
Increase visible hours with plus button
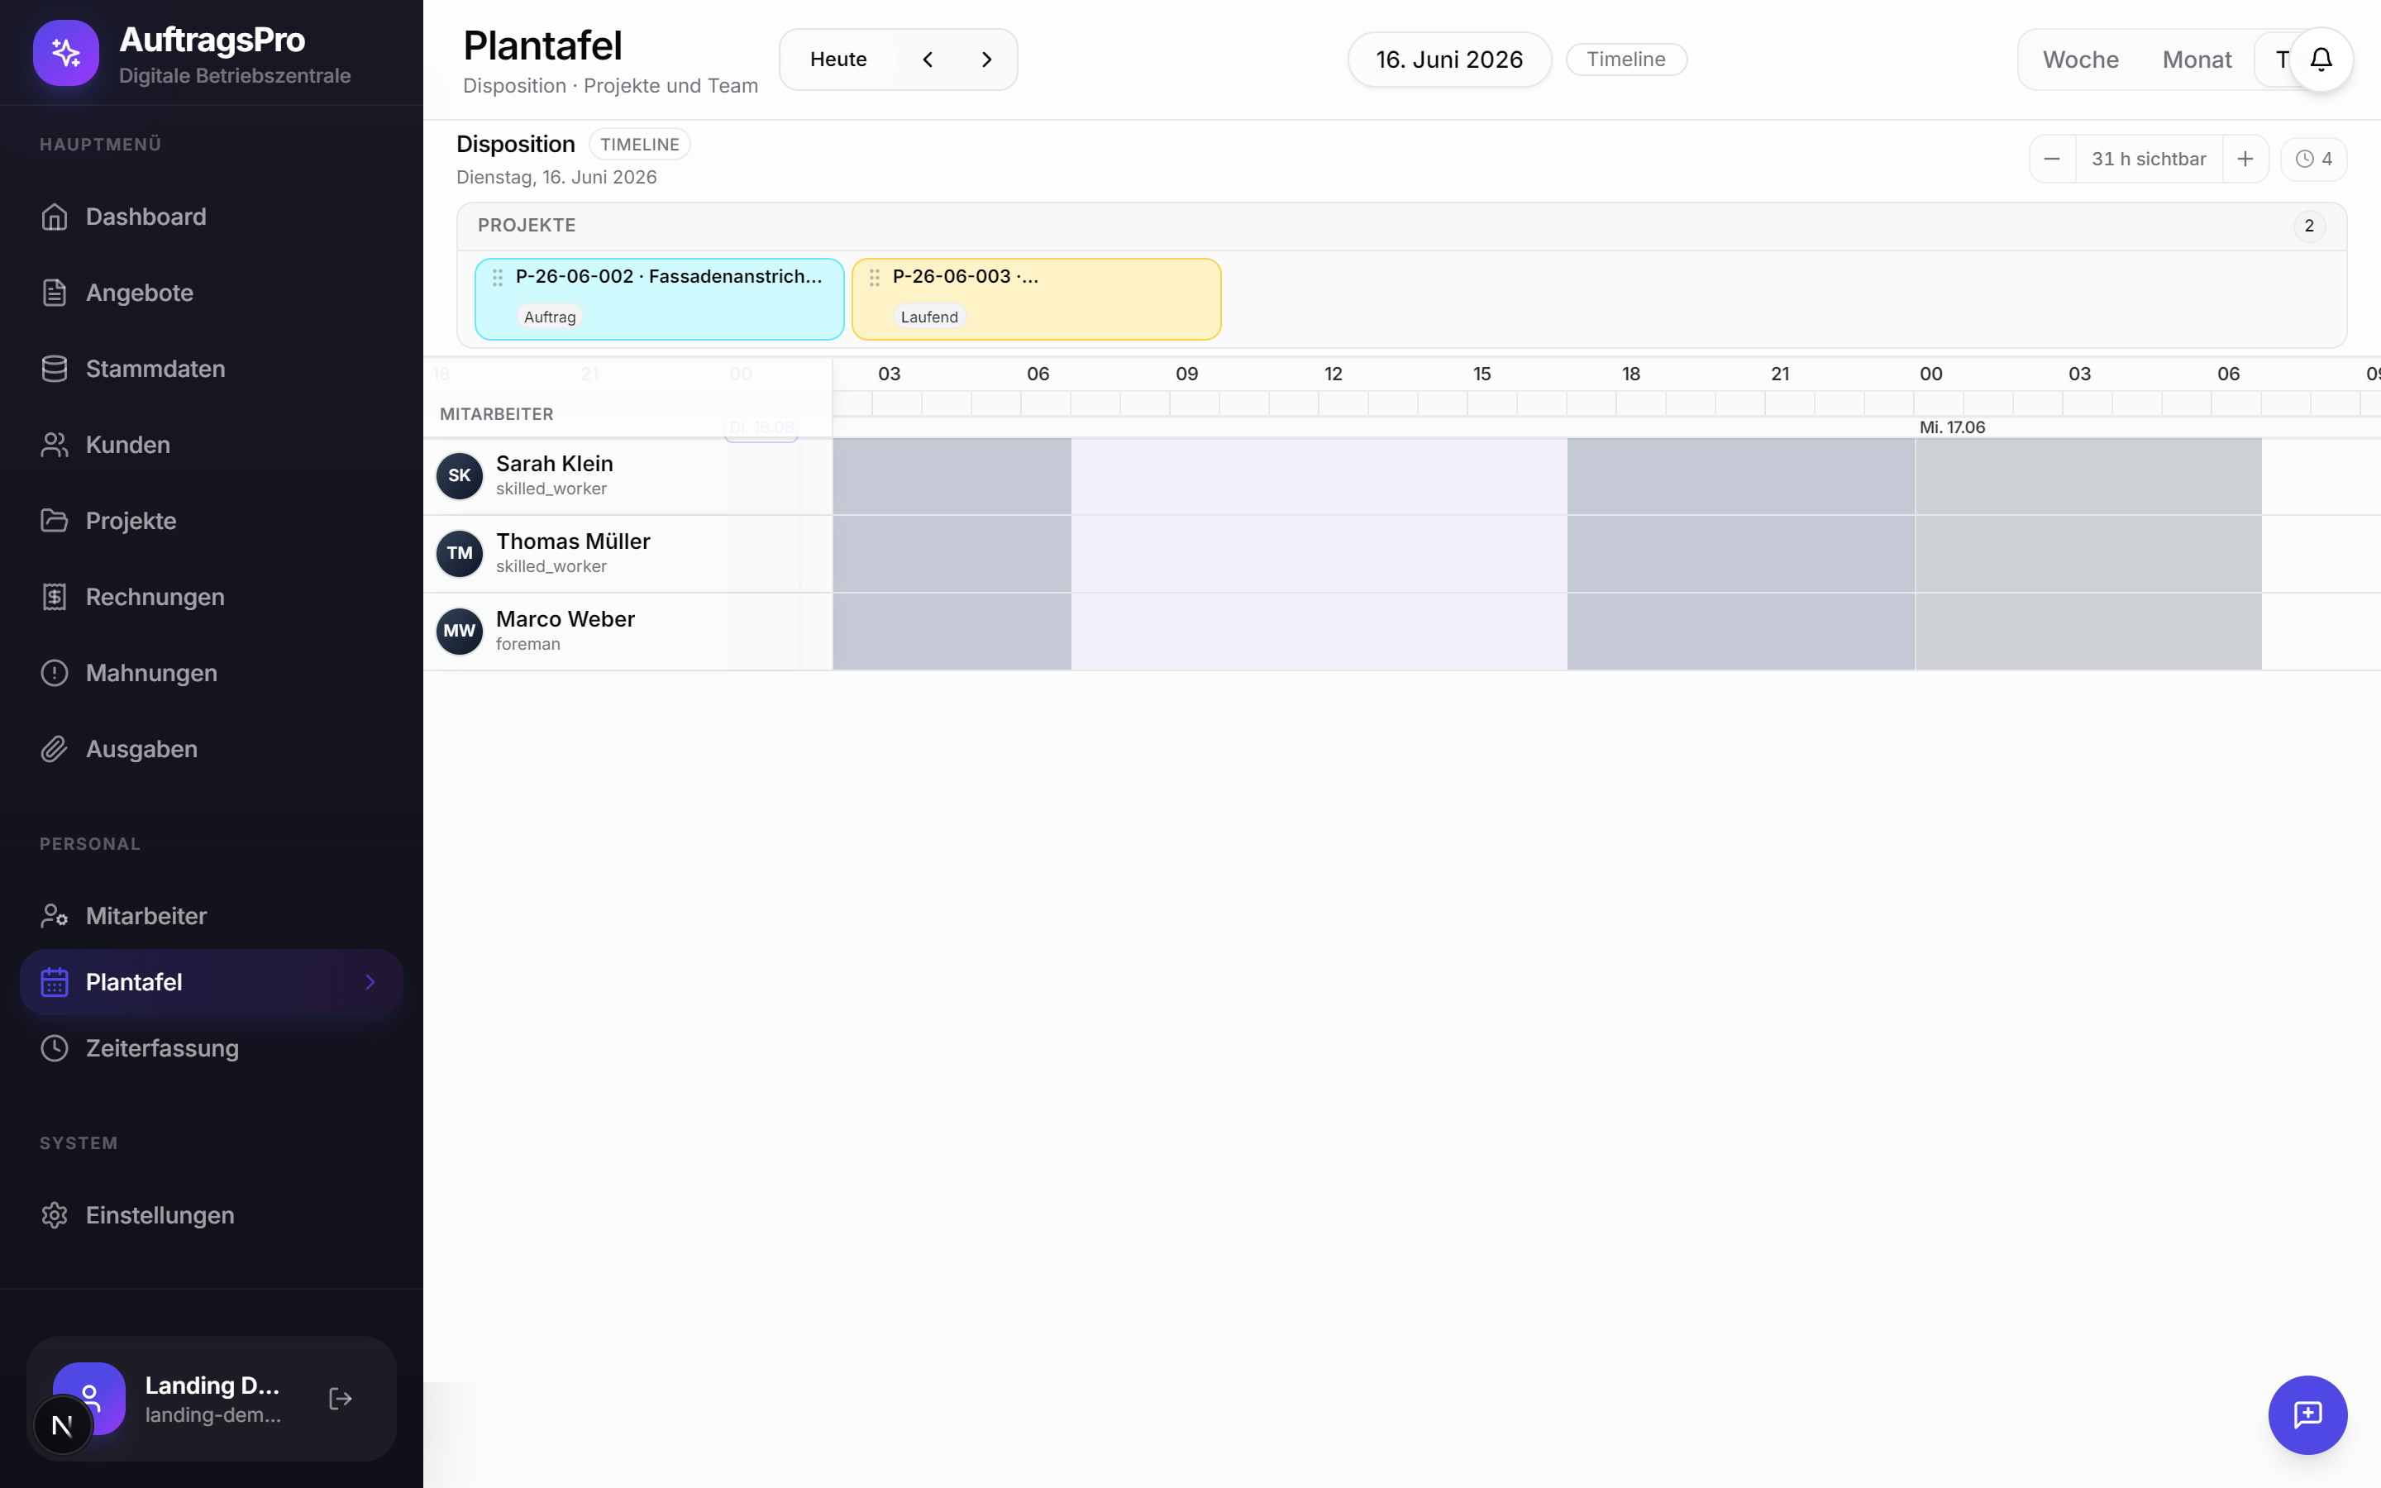click(2245, 159)
